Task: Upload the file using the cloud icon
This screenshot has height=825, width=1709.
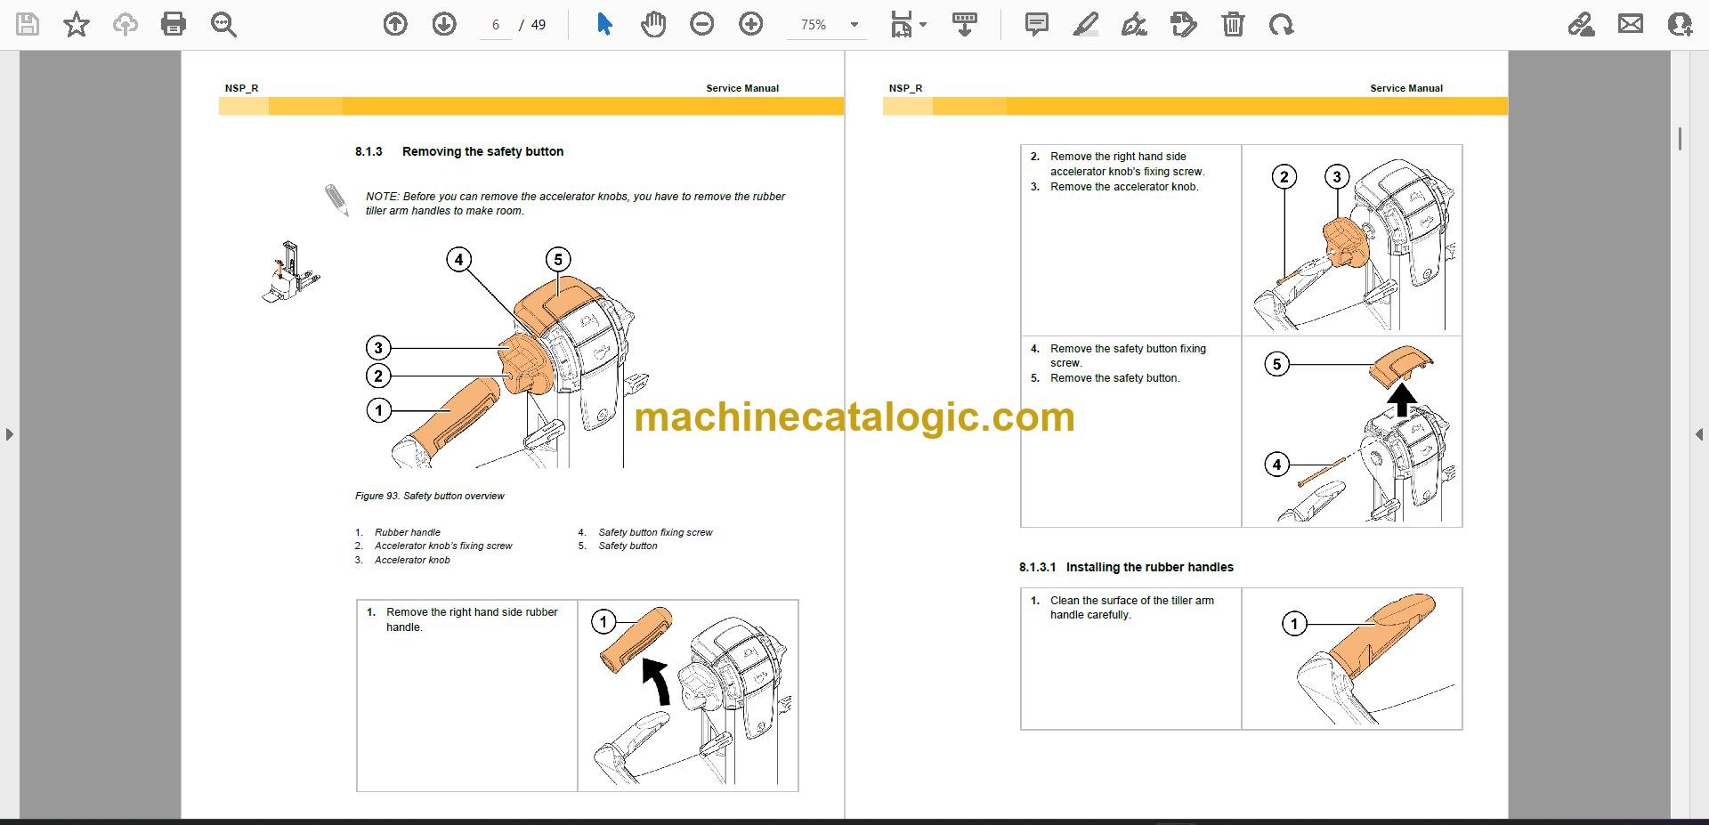Action: click(x=125, y=24)
